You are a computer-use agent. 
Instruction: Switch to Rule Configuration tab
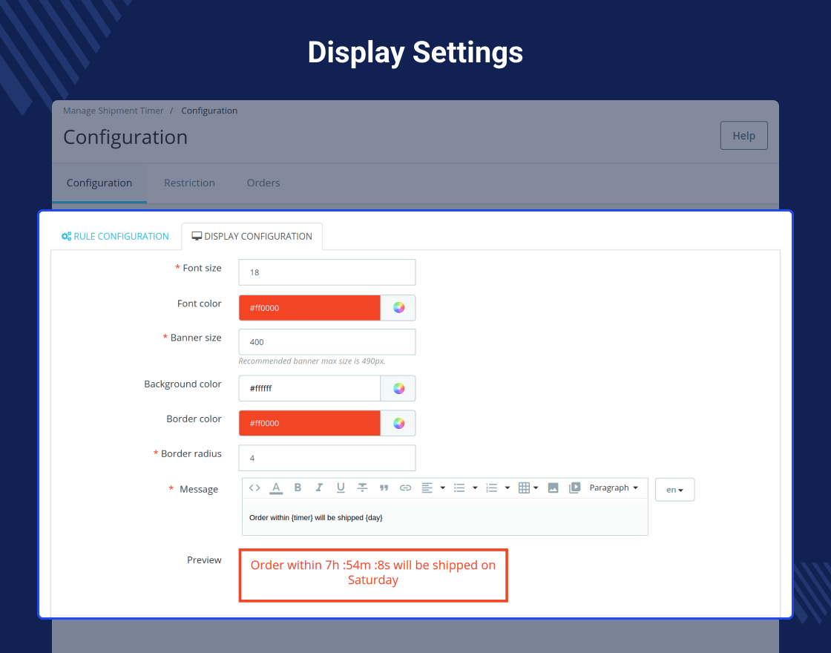pos(115,237)
